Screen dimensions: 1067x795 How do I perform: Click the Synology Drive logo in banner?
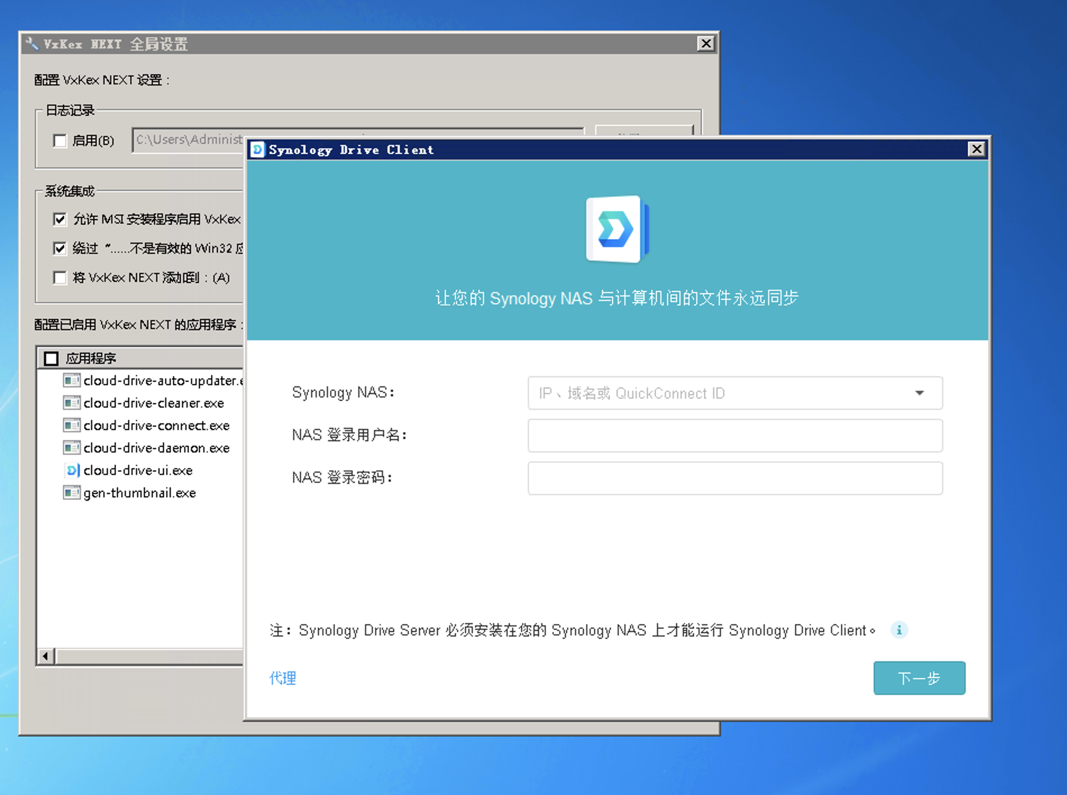pyautogui.click(x=617, y=229)
